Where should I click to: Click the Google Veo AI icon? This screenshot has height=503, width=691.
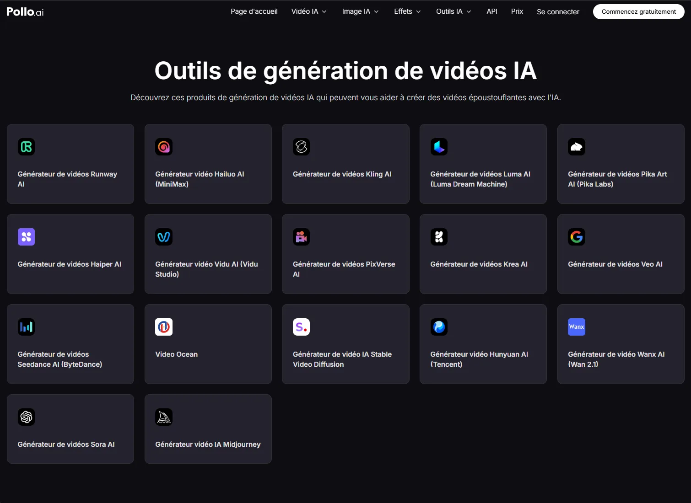pyautogui.click(x=577, y=237)
